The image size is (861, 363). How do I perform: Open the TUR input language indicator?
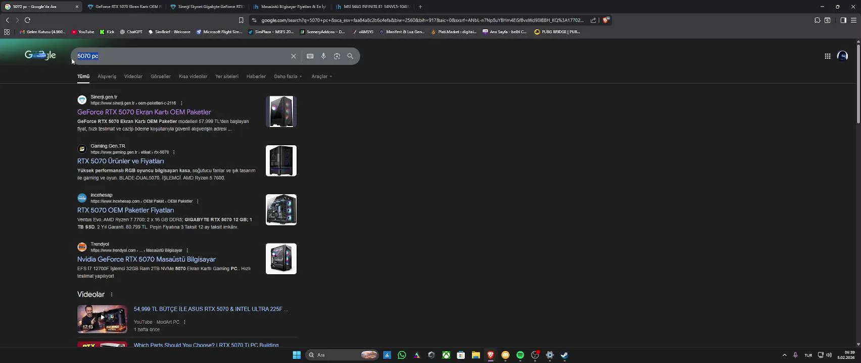click(808, 355)
